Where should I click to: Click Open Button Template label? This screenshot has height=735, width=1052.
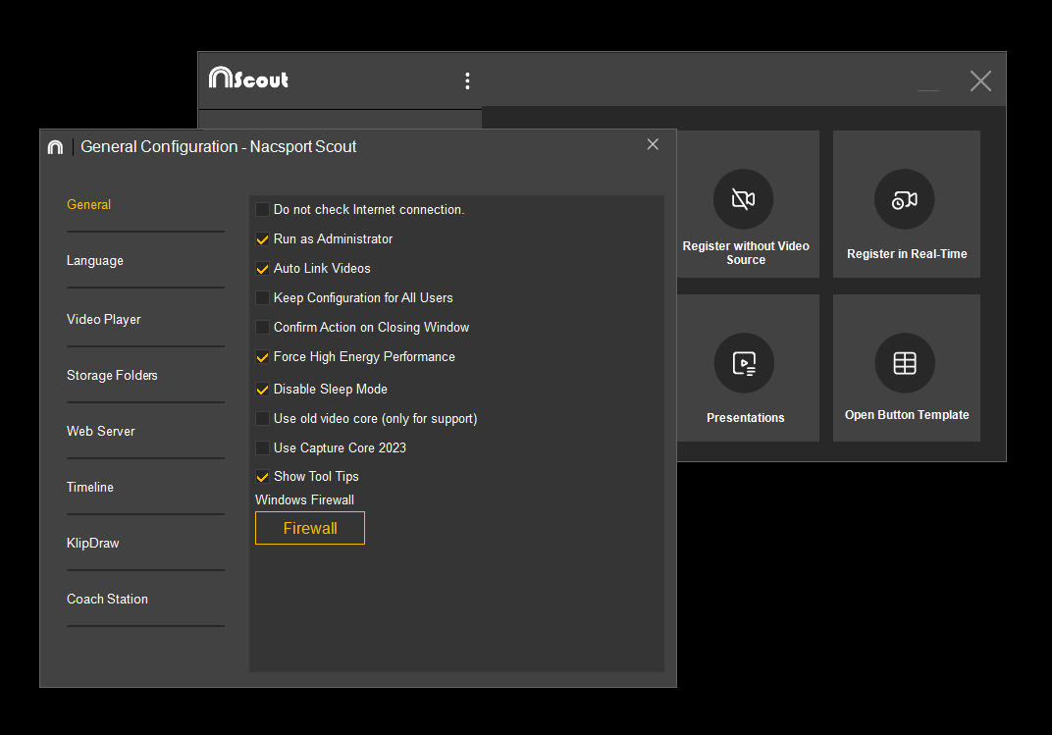point(907,415)
